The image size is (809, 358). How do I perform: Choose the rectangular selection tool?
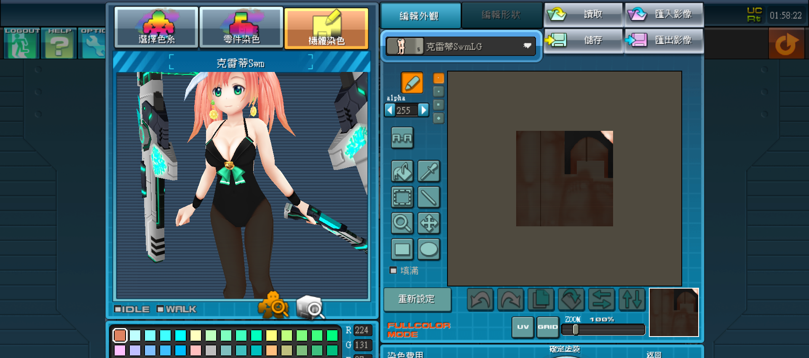pyautogui.click(x=402, y=197)
